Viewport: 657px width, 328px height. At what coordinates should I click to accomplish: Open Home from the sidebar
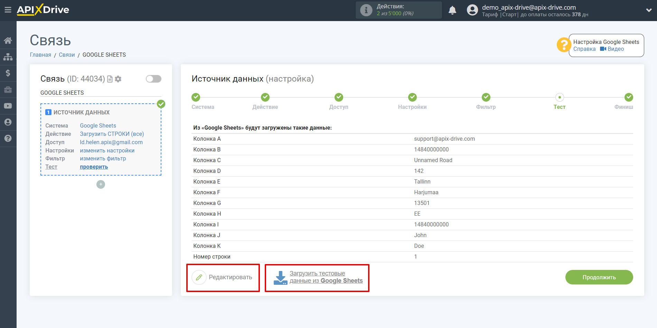pyautogui.click(x=8, y=40)
